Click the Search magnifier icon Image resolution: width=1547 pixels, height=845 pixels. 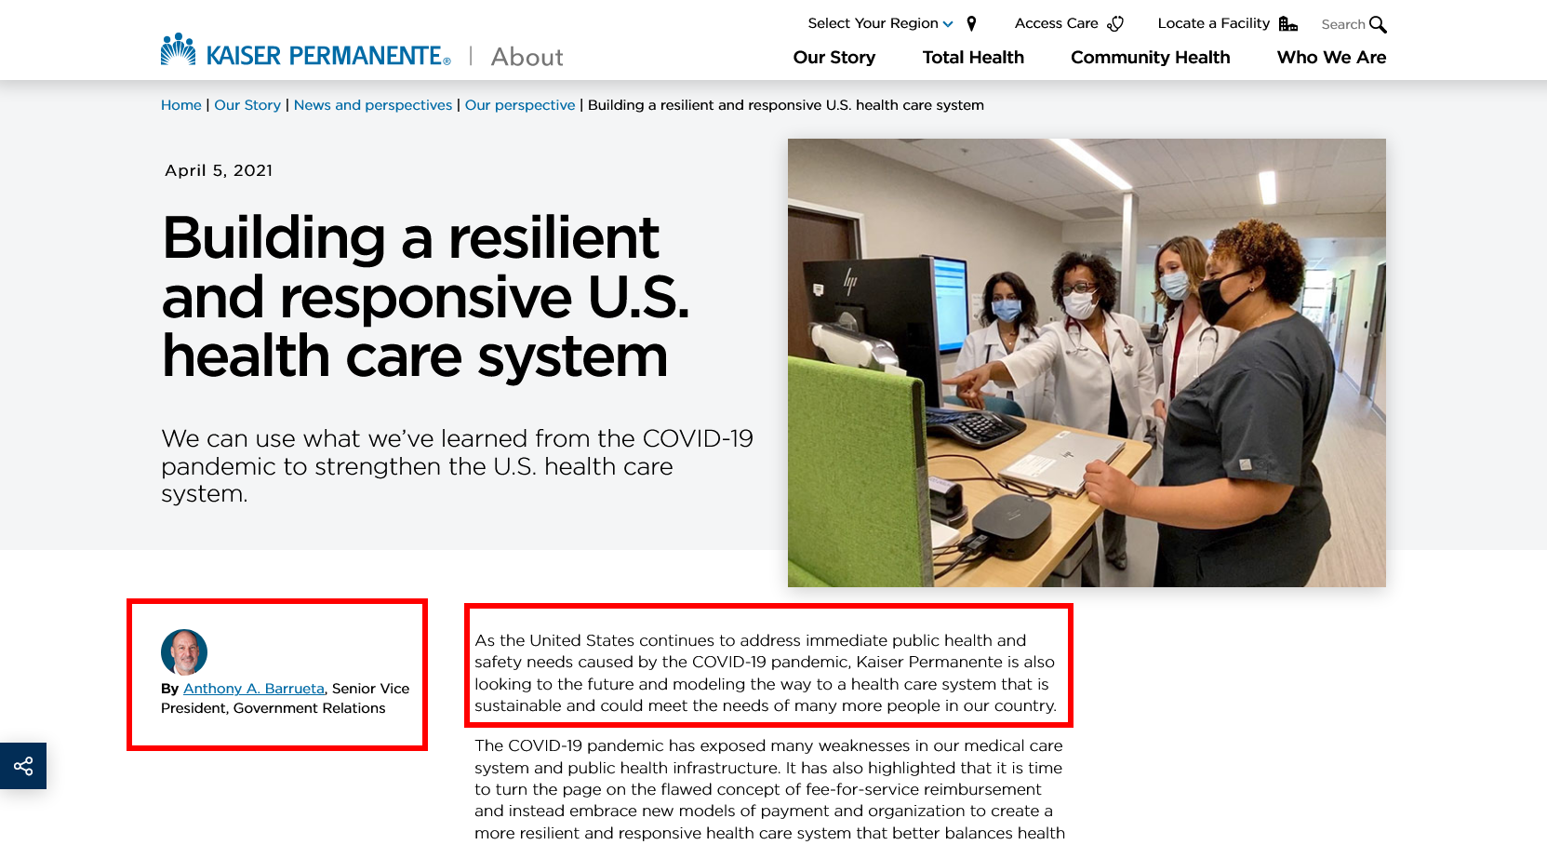[1378, 24]
